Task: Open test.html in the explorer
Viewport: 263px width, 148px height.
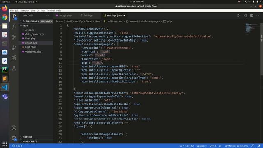Action: coord(31,47)
